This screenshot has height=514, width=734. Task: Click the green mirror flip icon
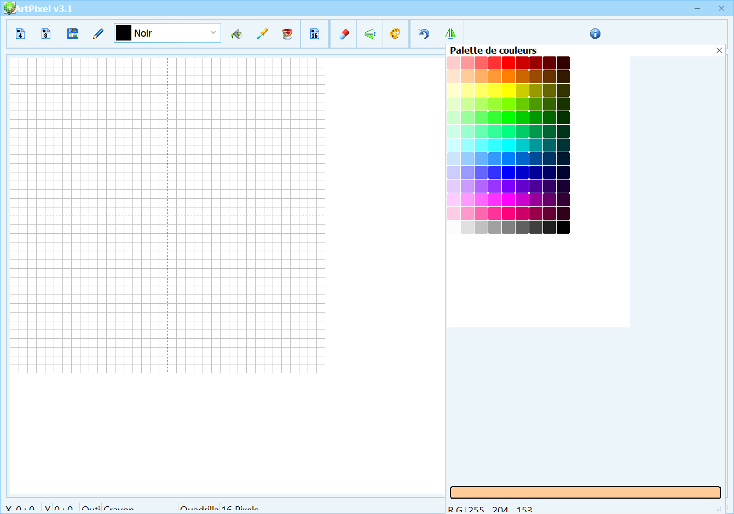(x=450, y=34)
